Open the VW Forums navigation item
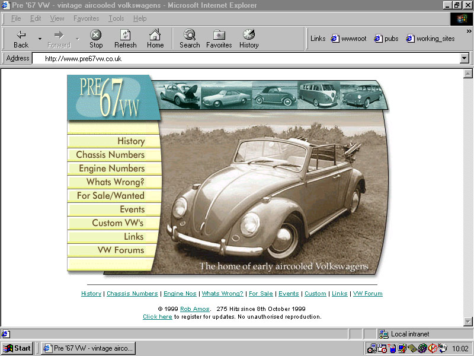This screenshot has width=474, height=356. tap(121, 250)
